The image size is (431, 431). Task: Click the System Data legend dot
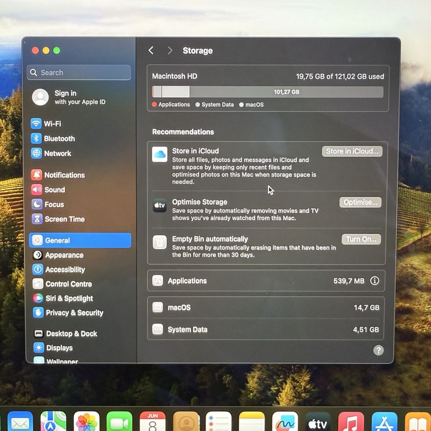197,104
